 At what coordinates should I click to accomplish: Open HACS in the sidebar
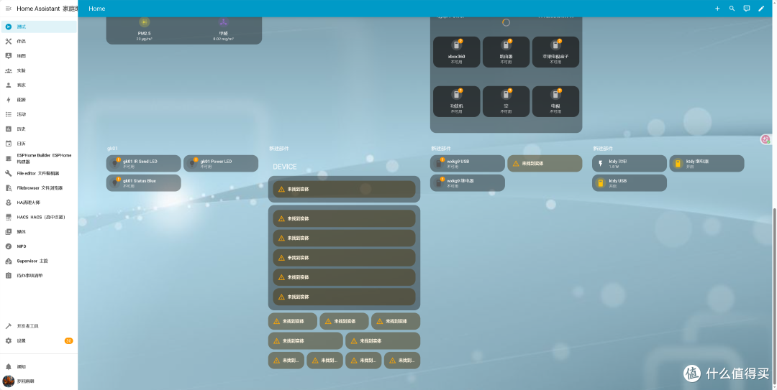(39, 218)
